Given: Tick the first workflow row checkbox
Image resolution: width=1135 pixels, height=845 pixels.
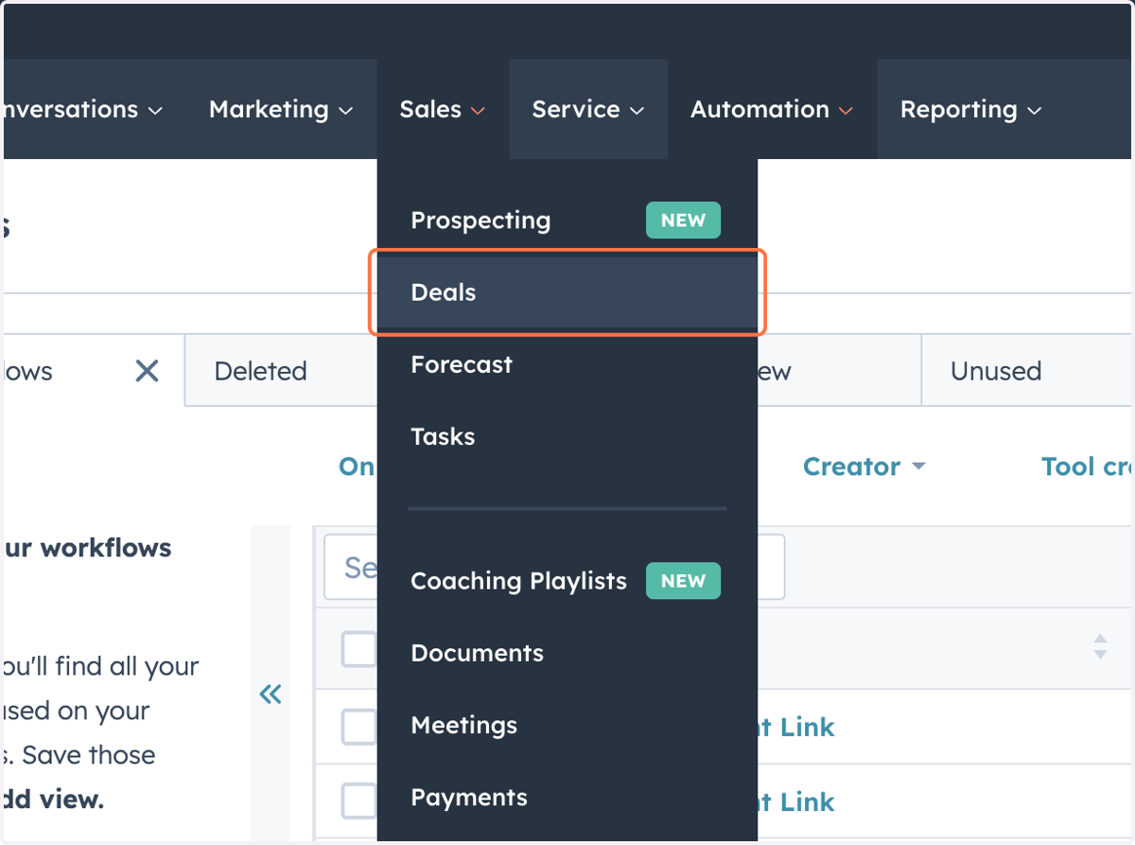Looking at the screenshot, I should (358, 727).
